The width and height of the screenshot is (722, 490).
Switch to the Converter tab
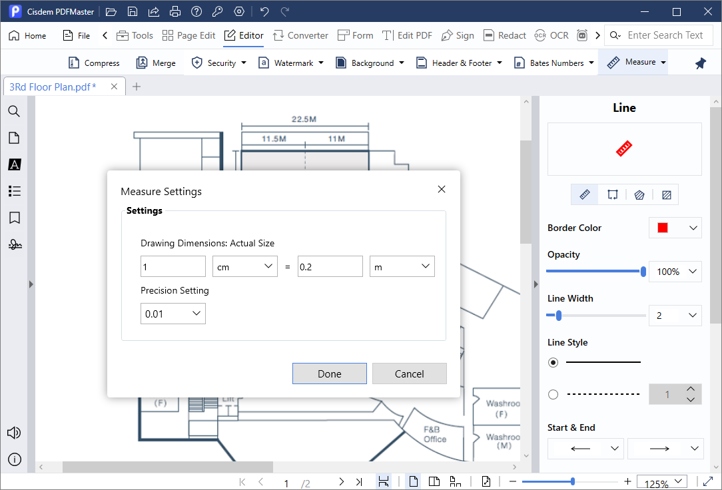click(300, 35)
